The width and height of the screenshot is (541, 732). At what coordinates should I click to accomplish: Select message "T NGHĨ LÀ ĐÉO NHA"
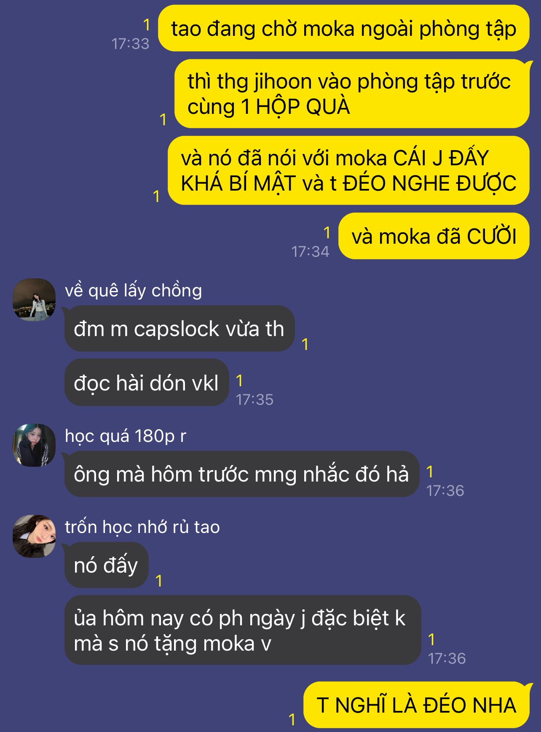click(x=416, y=705)
